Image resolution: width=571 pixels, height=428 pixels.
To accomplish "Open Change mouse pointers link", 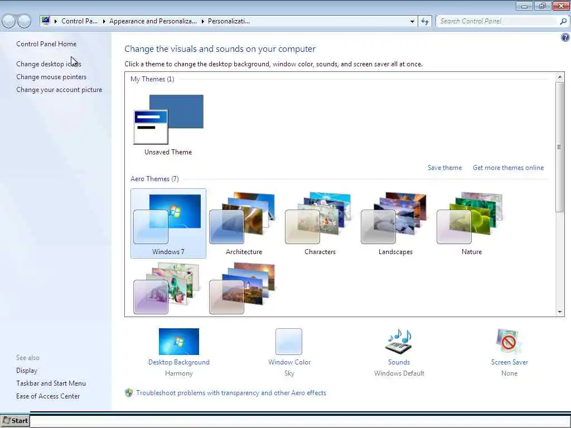I will click(51, 77).
